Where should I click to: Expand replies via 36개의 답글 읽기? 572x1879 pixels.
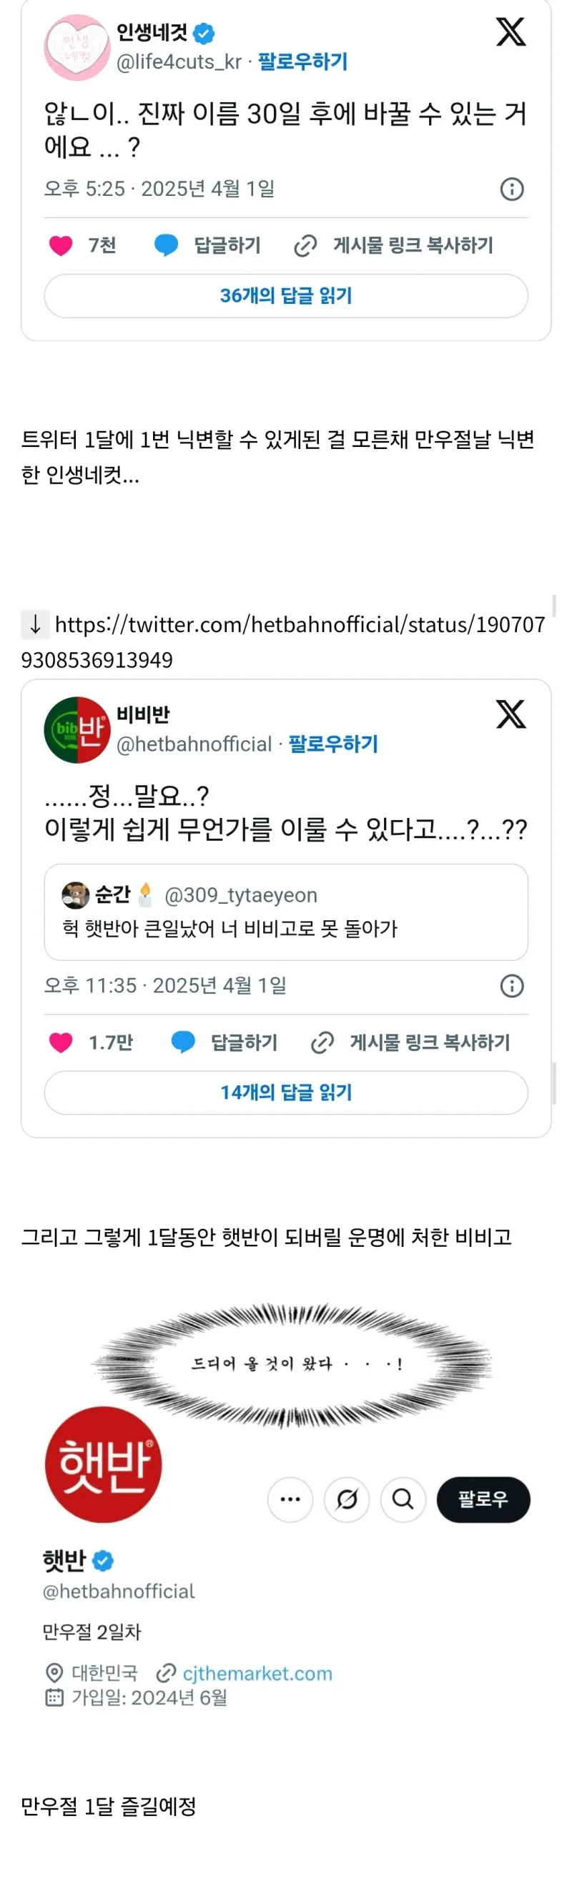click(x=286, y=296)
